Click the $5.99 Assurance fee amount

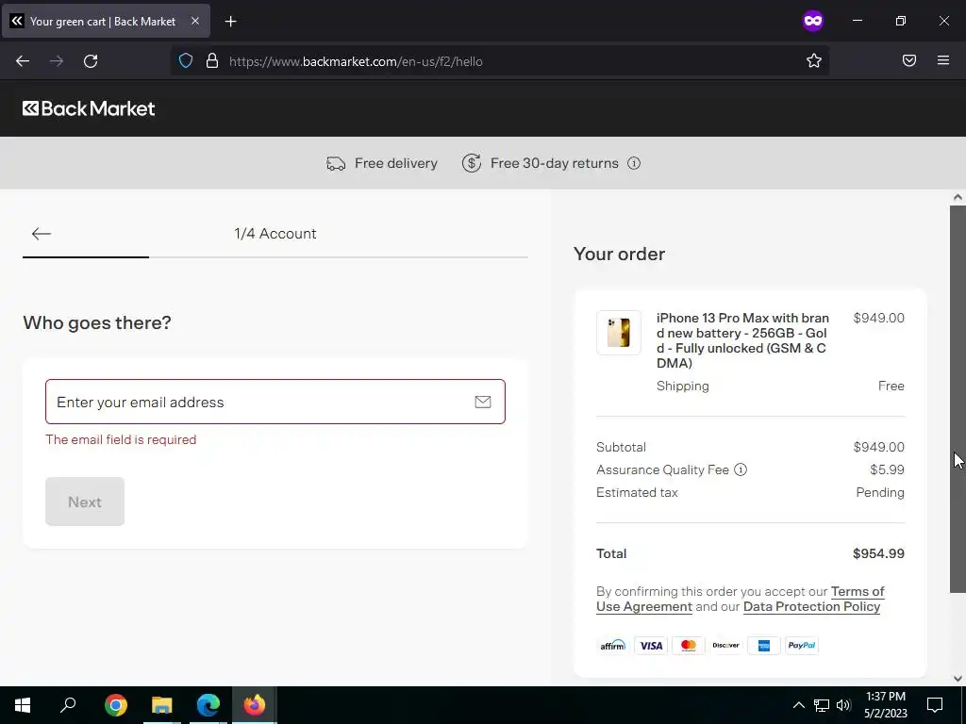tap(887, 469)
